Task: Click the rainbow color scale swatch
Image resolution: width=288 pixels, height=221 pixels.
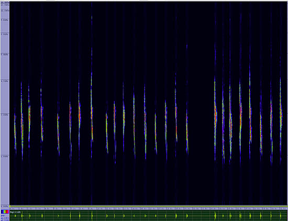Action: 5,212
